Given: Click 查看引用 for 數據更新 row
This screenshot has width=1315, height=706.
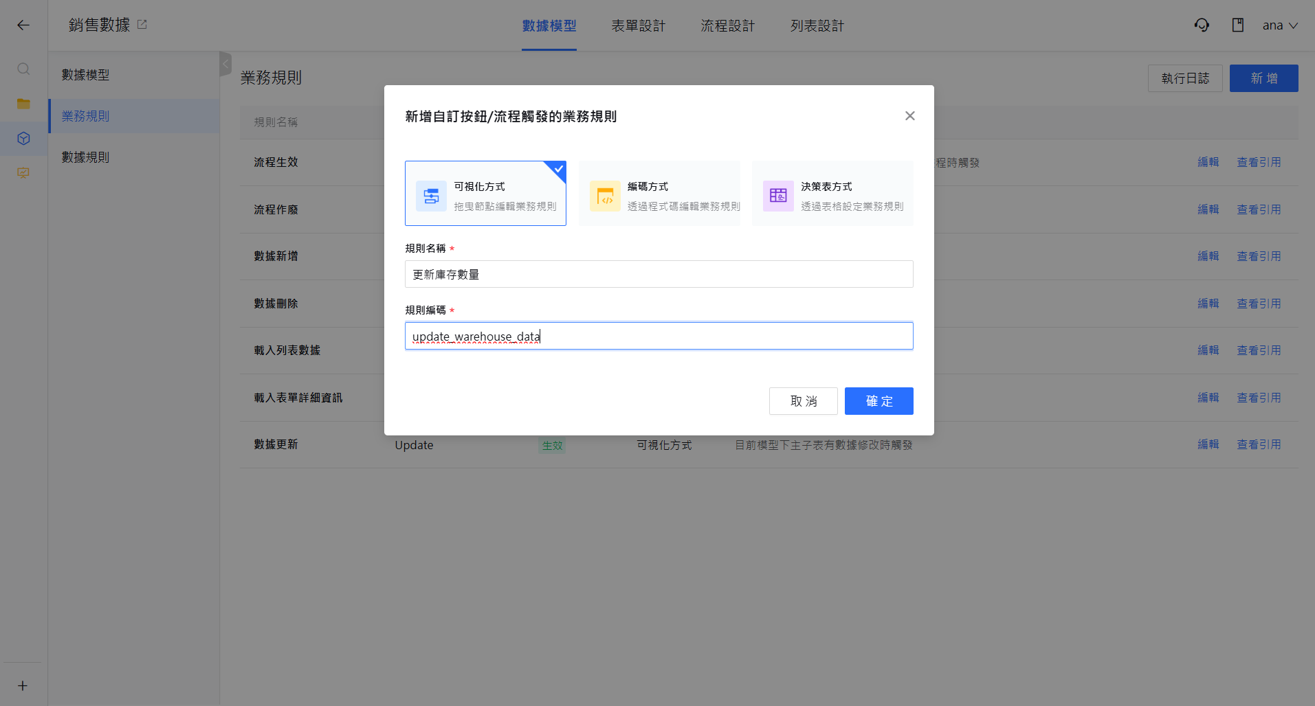Looking at the screenshot, I should [x=1259, y=444].
